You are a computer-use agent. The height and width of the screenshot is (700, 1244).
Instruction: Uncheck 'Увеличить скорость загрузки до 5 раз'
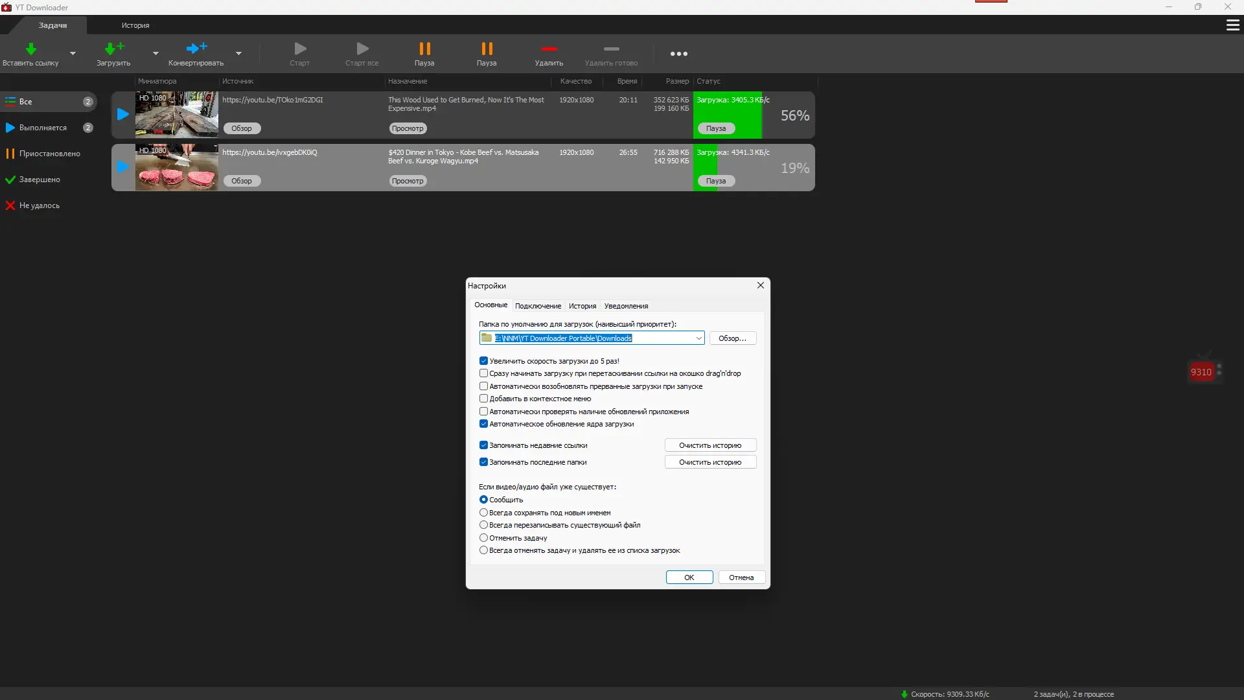point(483,361)
